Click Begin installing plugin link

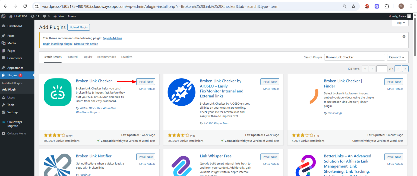(x=57, y=44)
